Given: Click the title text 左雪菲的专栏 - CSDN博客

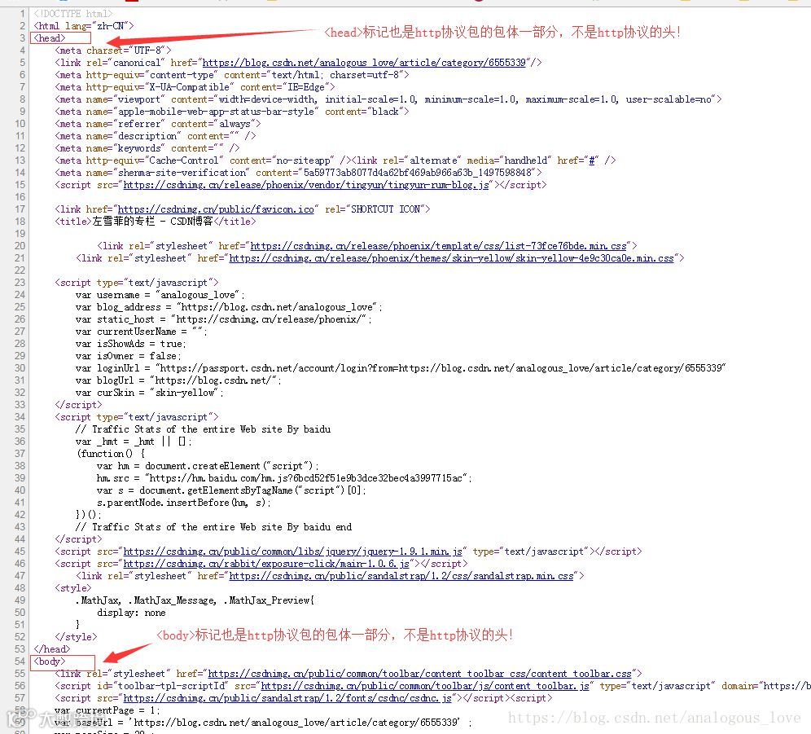Looking at the screenshot, I should [152, 222].
